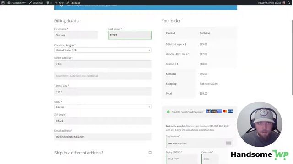The width and height of the screenshot is (293, 164).
Task: Click the Visa card icon
Action: (230, 111)
